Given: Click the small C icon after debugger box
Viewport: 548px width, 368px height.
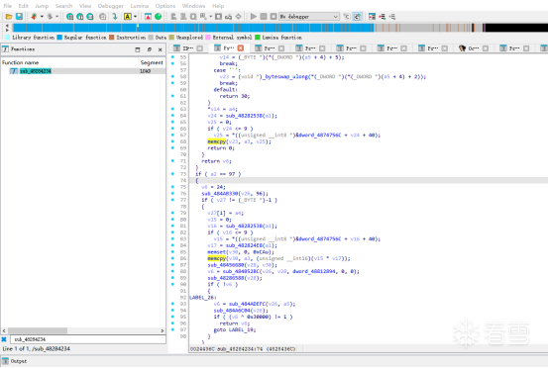Looking at the screenshot, I should (x=347, y=17).
